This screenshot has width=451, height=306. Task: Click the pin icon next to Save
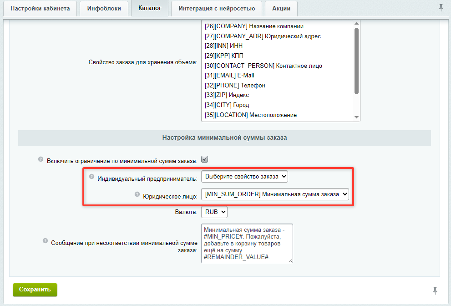pos(435,291)
